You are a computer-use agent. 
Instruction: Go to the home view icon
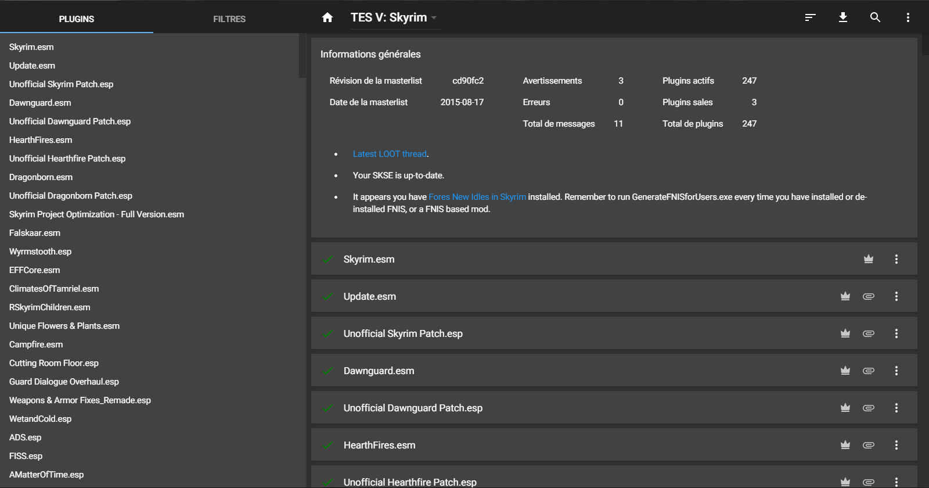pyautogui.click(x=327, y=17)
